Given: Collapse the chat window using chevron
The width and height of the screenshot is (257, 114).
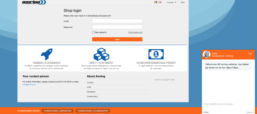Looking at the screenshot, I should coord(250,54).
